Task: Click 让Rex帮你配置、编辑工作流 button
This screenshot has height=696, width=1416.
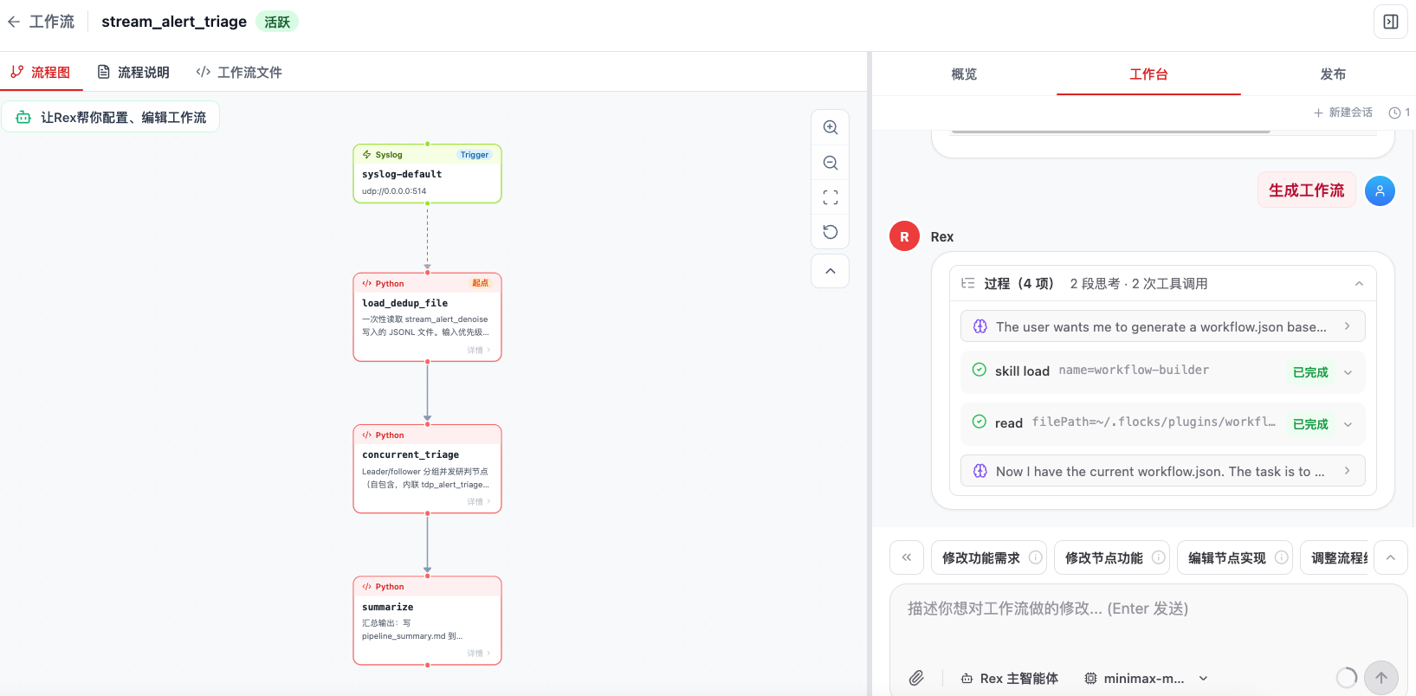Action: [111, 117]
